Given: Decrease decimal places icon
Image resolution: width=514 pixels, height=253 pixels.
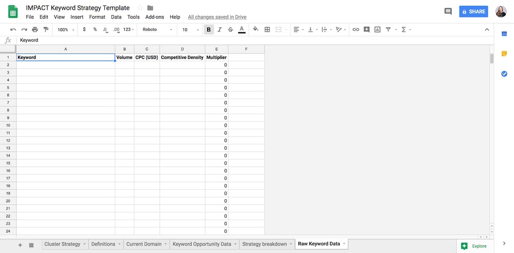Looking at the screenshot, I should [105, 29].
